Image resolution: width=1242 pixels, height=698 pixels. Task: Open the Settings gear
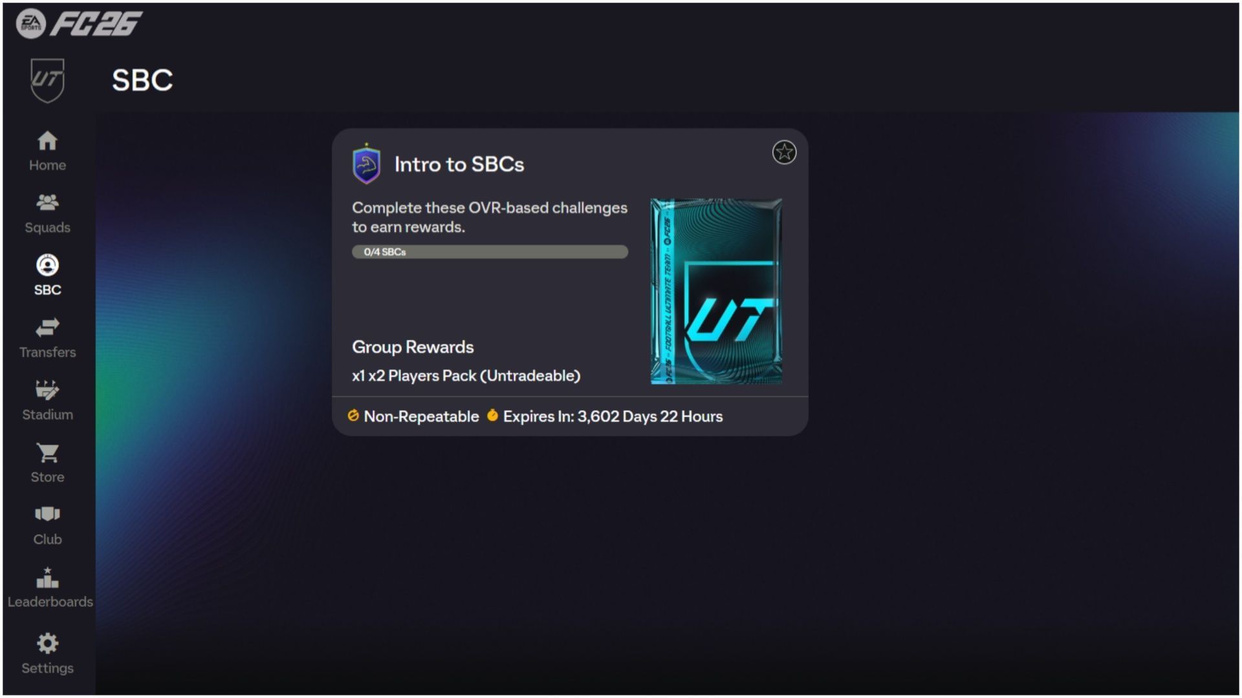click(x=47, y=653)
